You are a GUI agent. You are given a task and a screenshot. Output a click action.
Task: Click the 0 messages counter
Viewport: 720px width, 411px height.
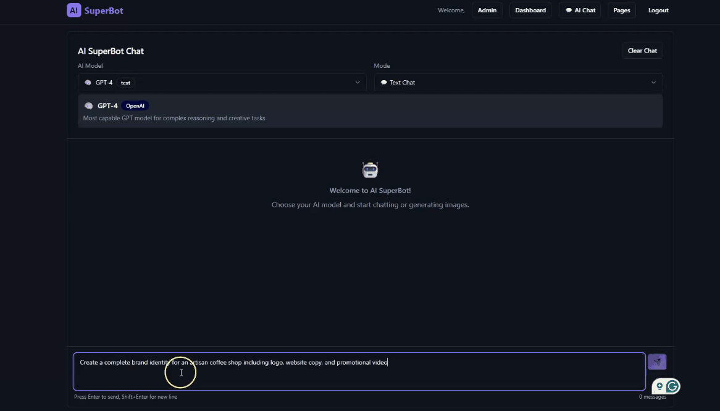tap(653, 397)
